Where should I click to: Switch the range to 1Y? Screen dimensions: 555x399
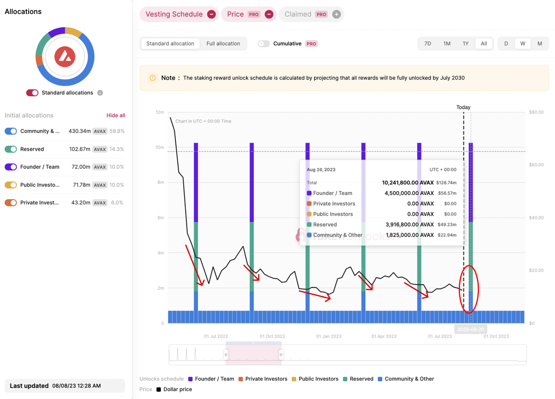tap(466, 44)
